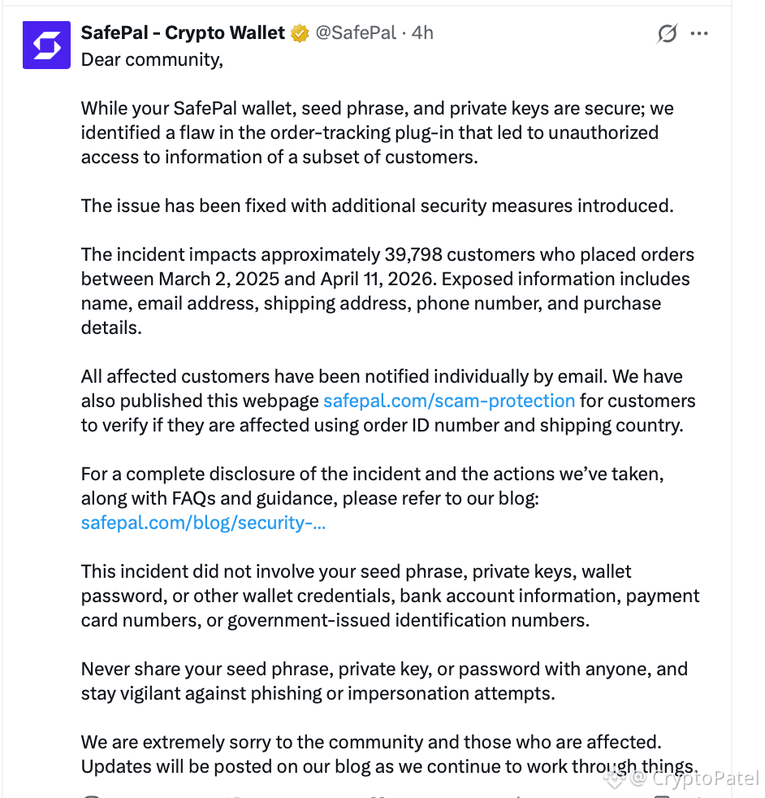Viewport: 765px width, 798px height.
Task: Click the "All affected customers have been notified" text
Action: click(388, 401)
